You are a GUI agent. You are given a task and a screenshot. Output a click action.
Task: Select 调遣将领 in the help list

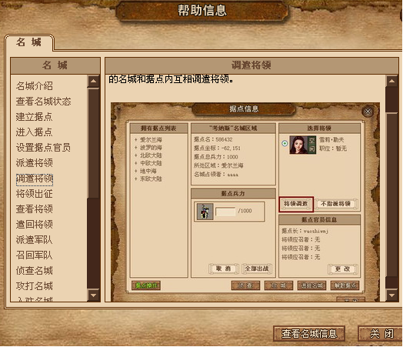35,179
